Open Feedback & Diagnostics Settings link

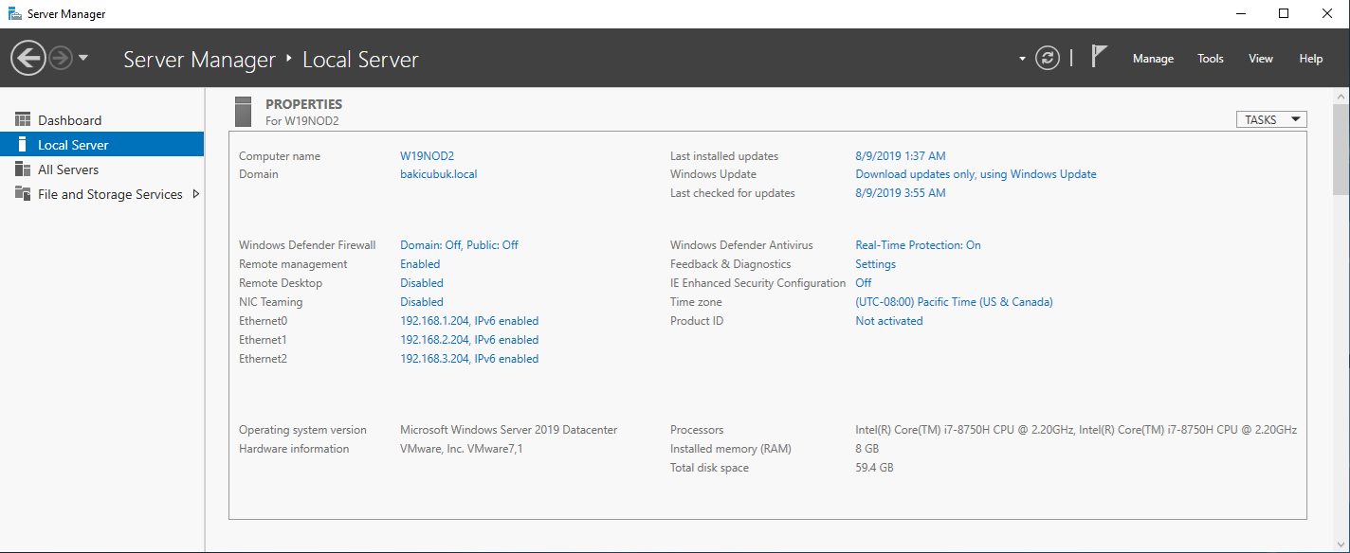875,264
